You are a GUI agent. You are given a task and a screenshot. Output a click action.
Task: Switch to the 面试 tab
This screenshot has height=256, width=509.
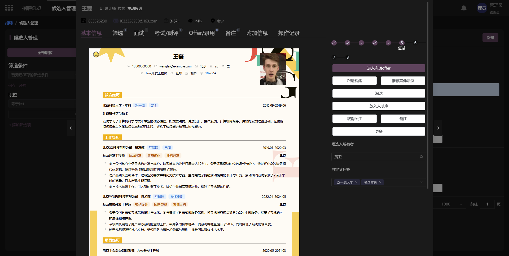coord(139,33)
